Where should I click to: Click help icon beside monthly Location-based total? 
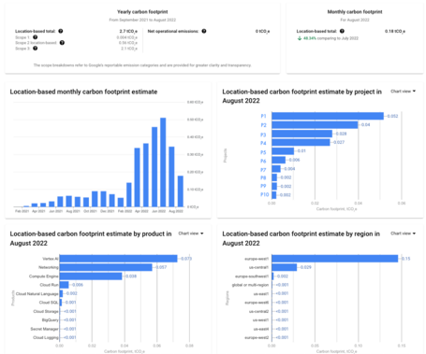342,31
